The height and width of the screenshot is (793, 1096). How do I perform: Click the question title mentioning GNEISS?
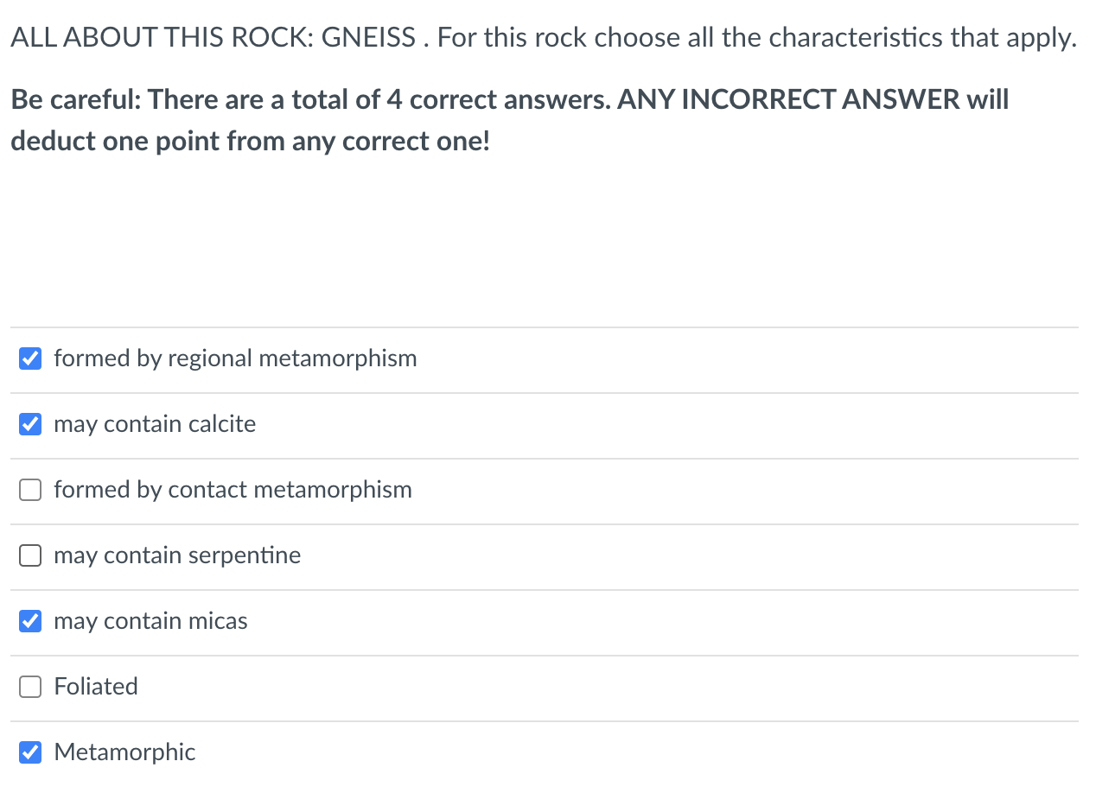[x=543, y=37]
